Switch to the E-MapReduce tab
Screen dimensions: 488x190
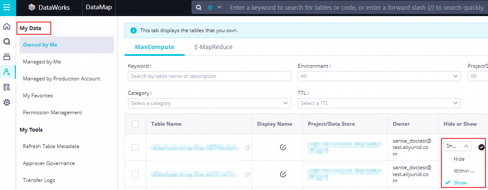(x=214, y=47)
